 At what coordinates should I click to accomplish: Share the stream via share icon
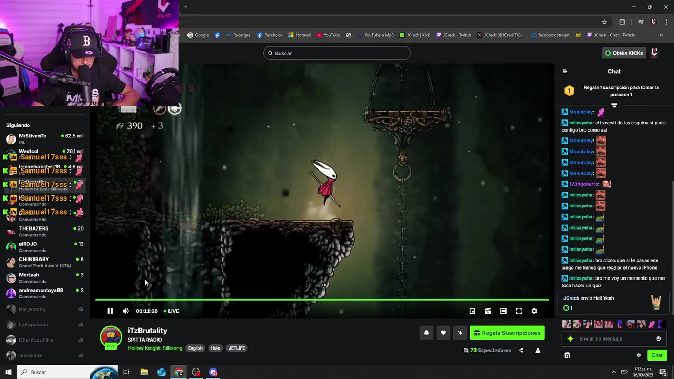(521, 351)
